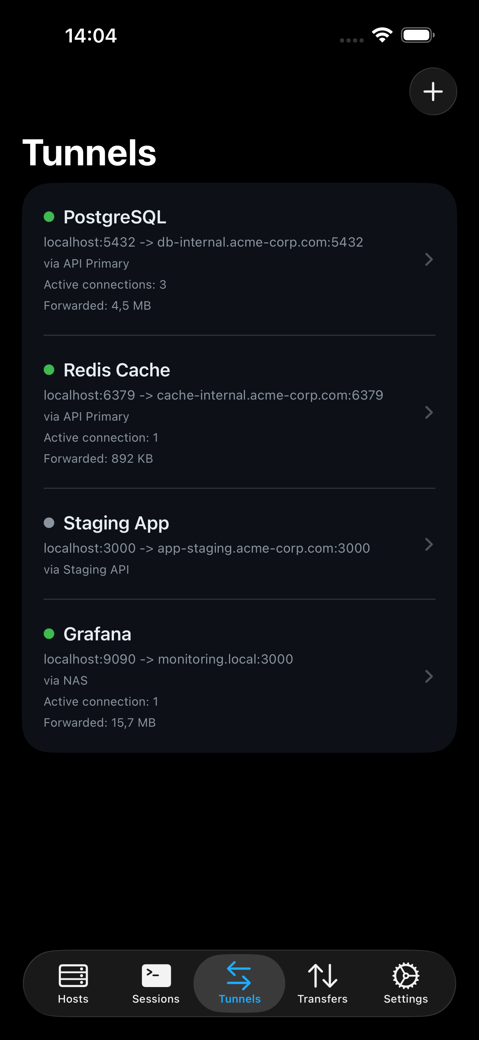The height and width of the screenshot is (1040, 479).
Task: Click Redis Cache green status dot
Action: tap(49, 370)
